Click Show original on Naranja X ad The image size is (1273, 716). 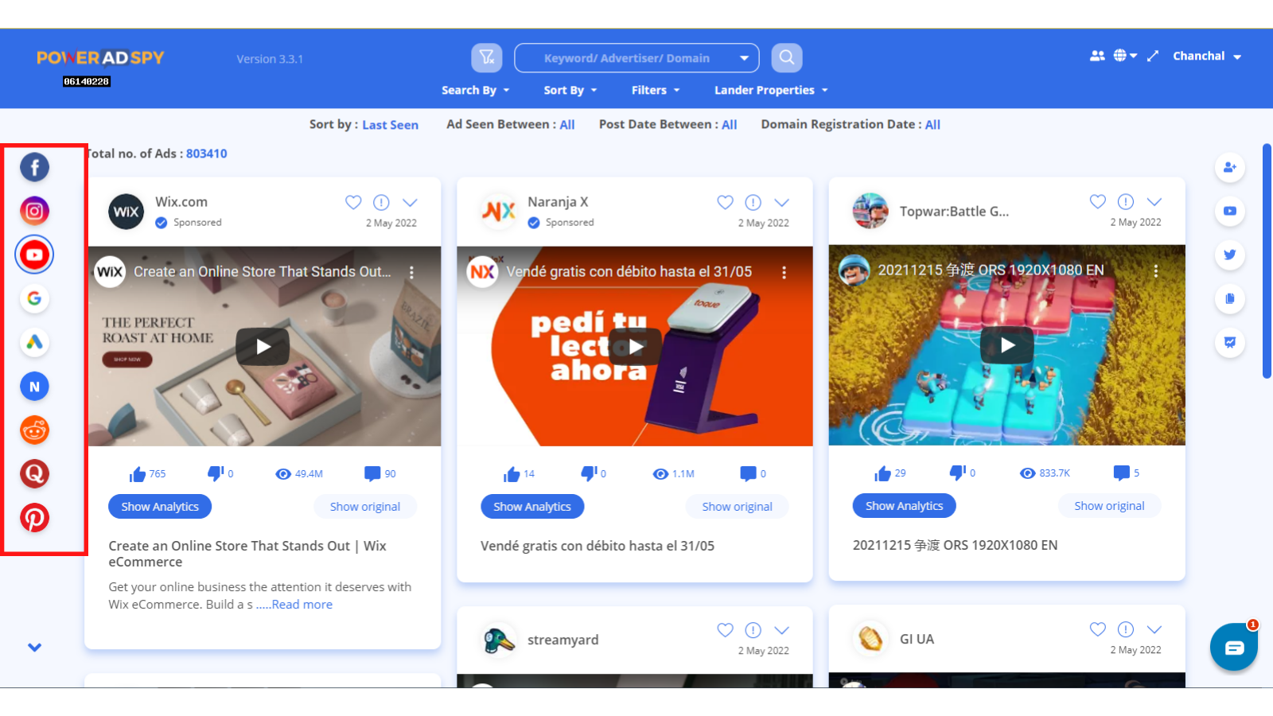coord(738,507)
